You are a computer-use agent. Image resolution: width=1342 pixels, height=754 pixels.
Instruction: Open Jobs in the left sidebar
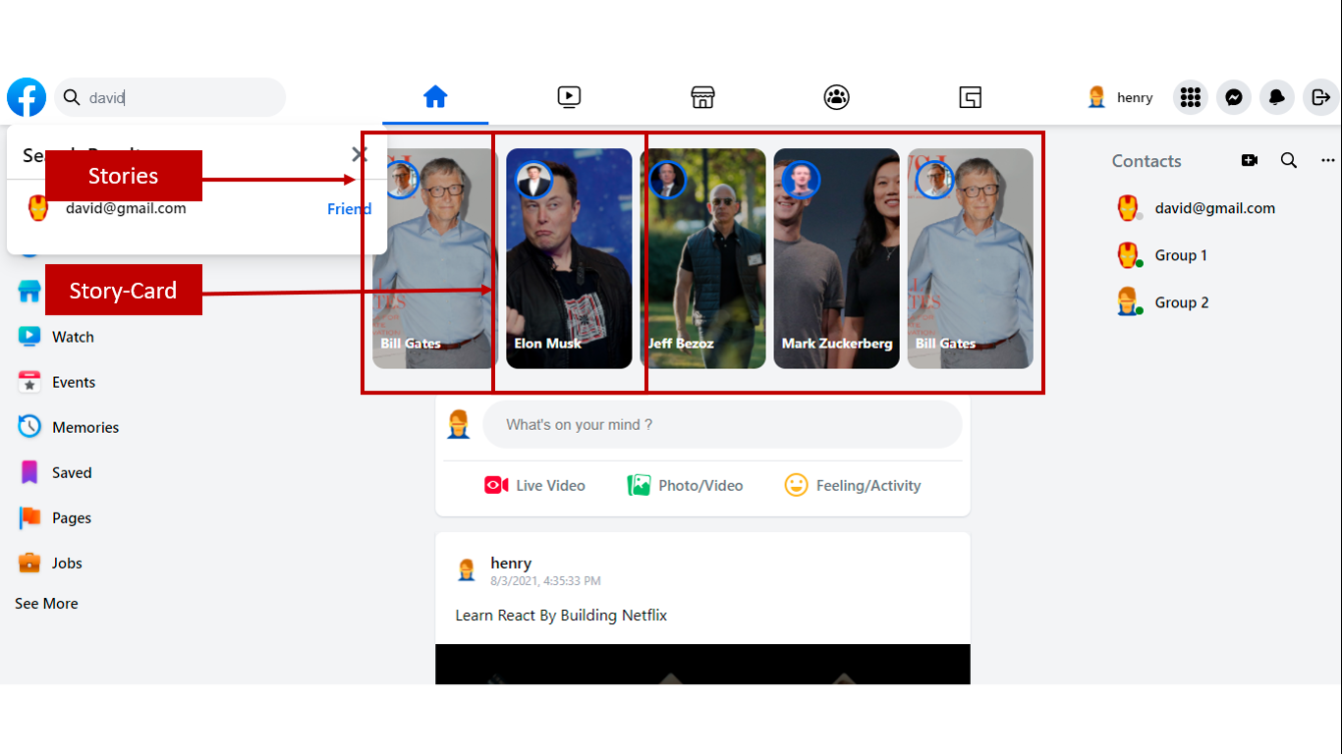point(67,563)
